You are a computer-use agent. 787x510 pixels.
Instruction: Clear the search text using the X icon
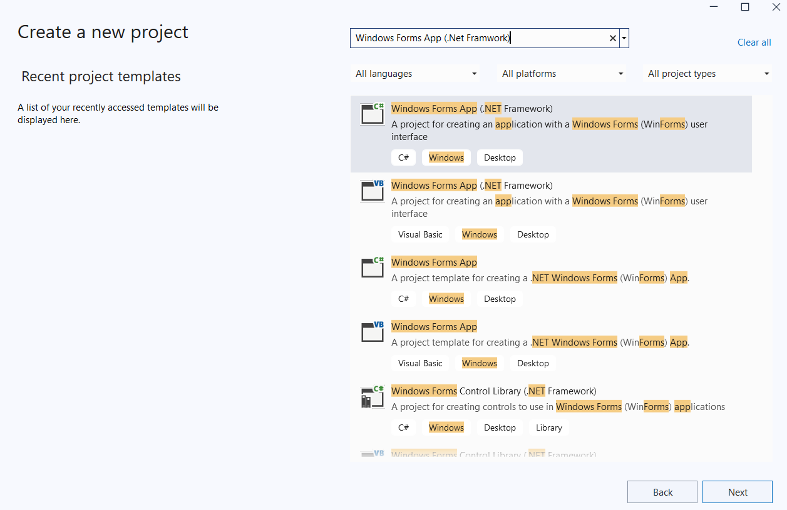click(x=612, y=38)
